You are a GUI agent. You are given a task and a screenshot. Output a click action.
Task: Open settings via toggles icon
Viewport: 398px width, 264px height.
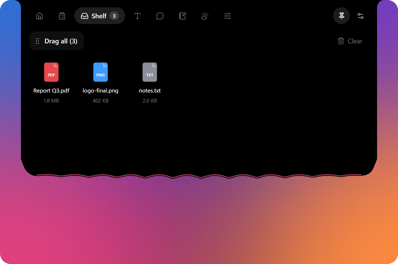[x=360, y=16]
